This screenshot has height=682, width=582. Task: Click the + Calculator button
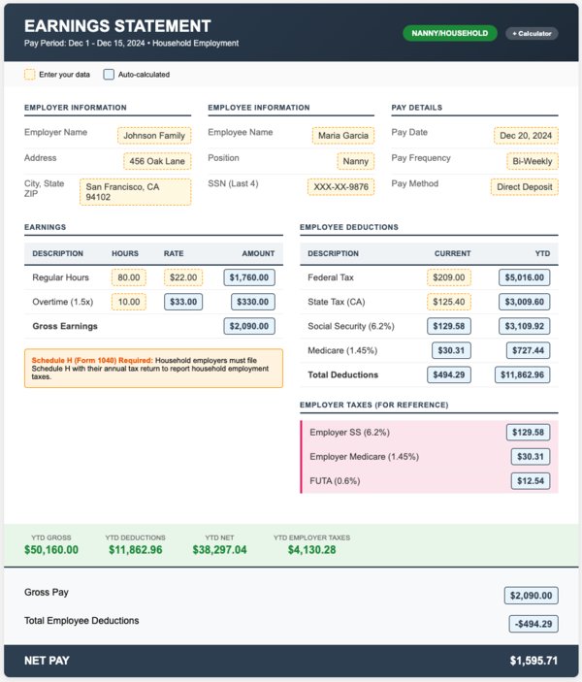(532, 33)
